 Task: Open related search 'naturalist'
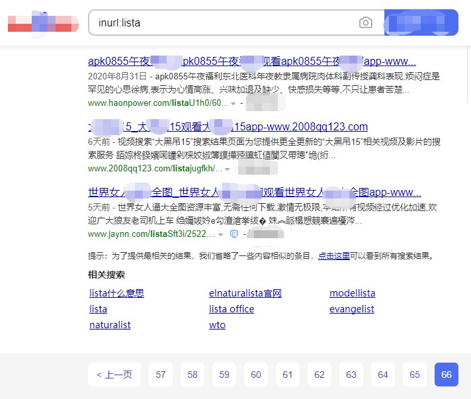[110, 325]
